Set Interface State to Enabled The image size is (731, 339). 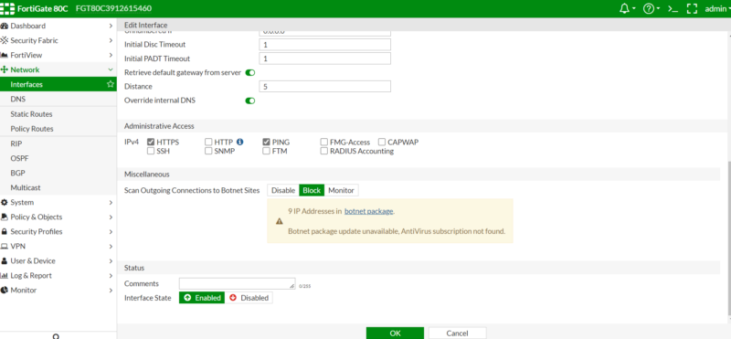(202, 298)
